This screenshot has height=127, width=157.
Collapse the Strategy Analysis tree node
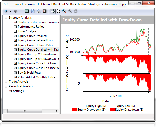6,18
